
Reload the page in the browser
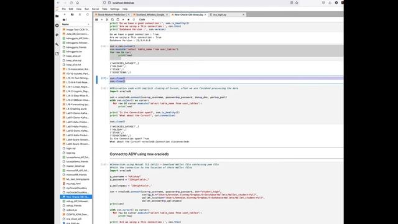coord(71,2)
